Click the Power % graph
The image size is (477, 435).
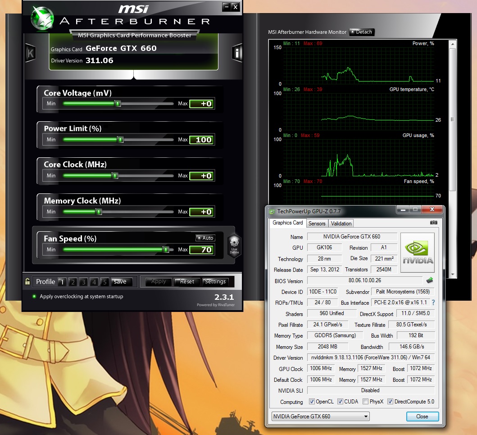point(359,65)
